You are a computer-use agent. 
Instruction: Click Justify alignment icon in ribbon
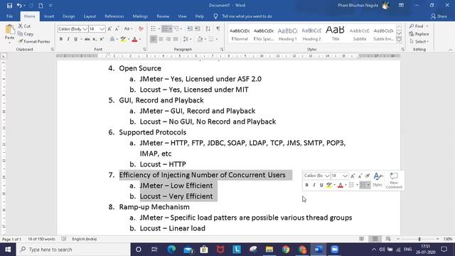[x=176, y=39]
